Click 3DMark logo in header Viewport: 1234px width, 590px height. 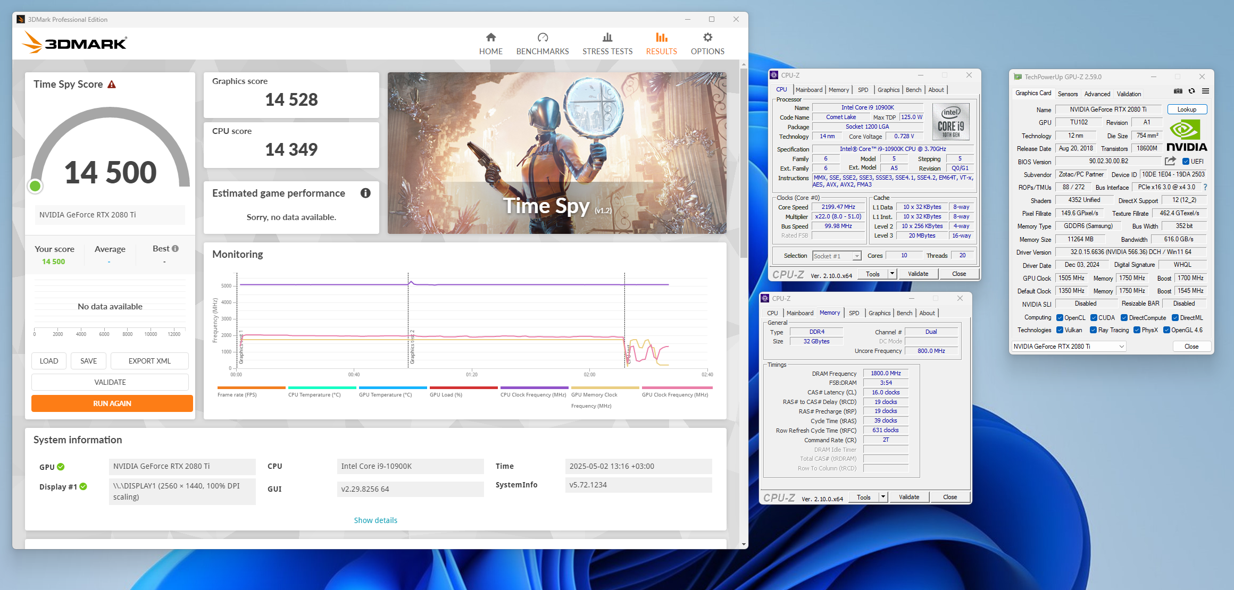[75, 43]
